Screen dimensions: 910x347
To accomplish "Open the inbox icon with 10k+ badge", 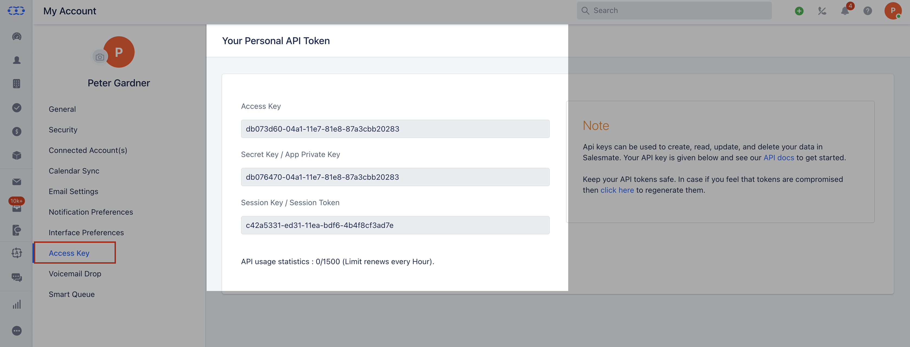I will pyautogui.click(x=17, y=205).
